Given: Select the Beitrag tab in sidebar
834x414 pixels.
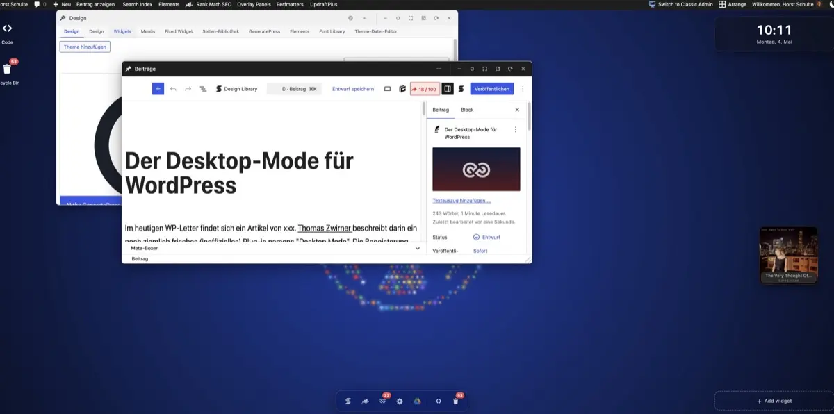Looking at the screenshot, I should (441, 110).
